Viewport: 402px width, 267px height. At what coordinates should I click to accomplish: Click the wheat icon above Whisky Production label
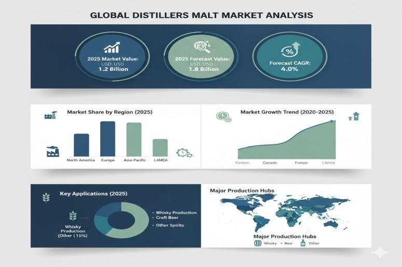click(x=73, y=216)
